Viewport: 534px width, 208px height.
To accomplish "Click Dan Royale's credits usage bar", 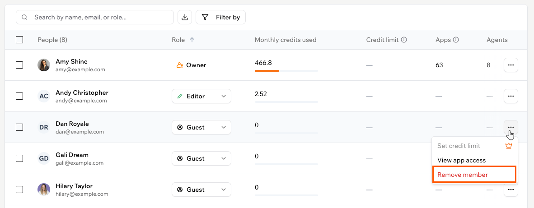I will point(286,133).
